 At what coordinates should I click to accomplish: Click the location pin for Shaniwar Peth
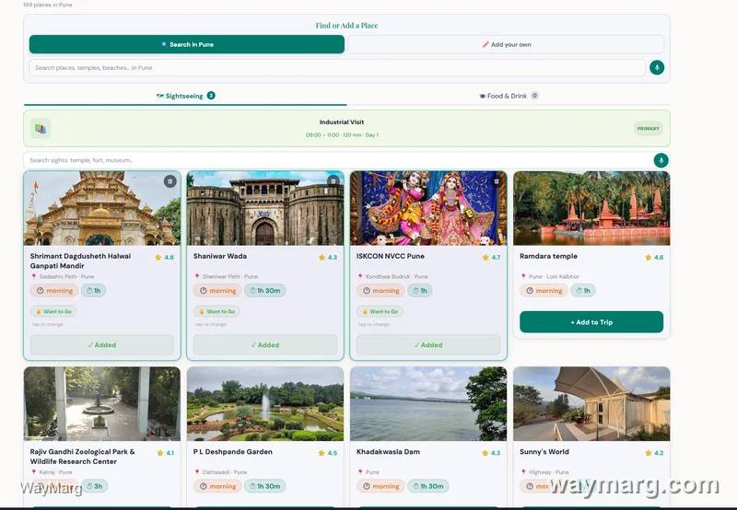(197, 276)
